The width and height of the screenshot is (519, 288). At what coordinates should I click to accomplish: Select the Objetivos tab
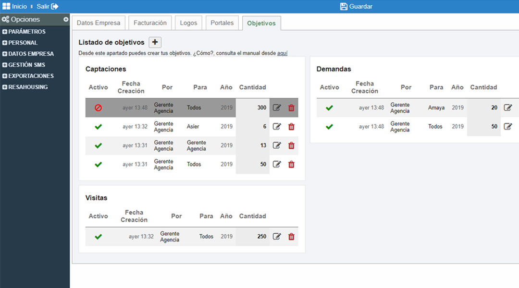click(x=261, y=23)
